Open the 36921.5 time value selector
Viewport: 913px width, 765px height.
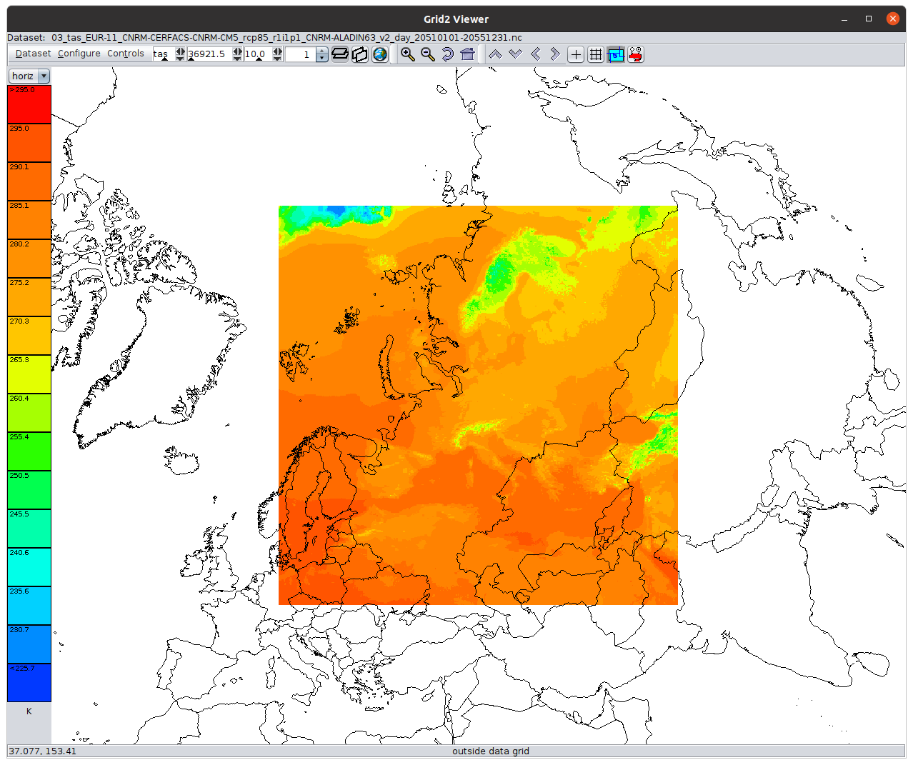pos(208,54)
